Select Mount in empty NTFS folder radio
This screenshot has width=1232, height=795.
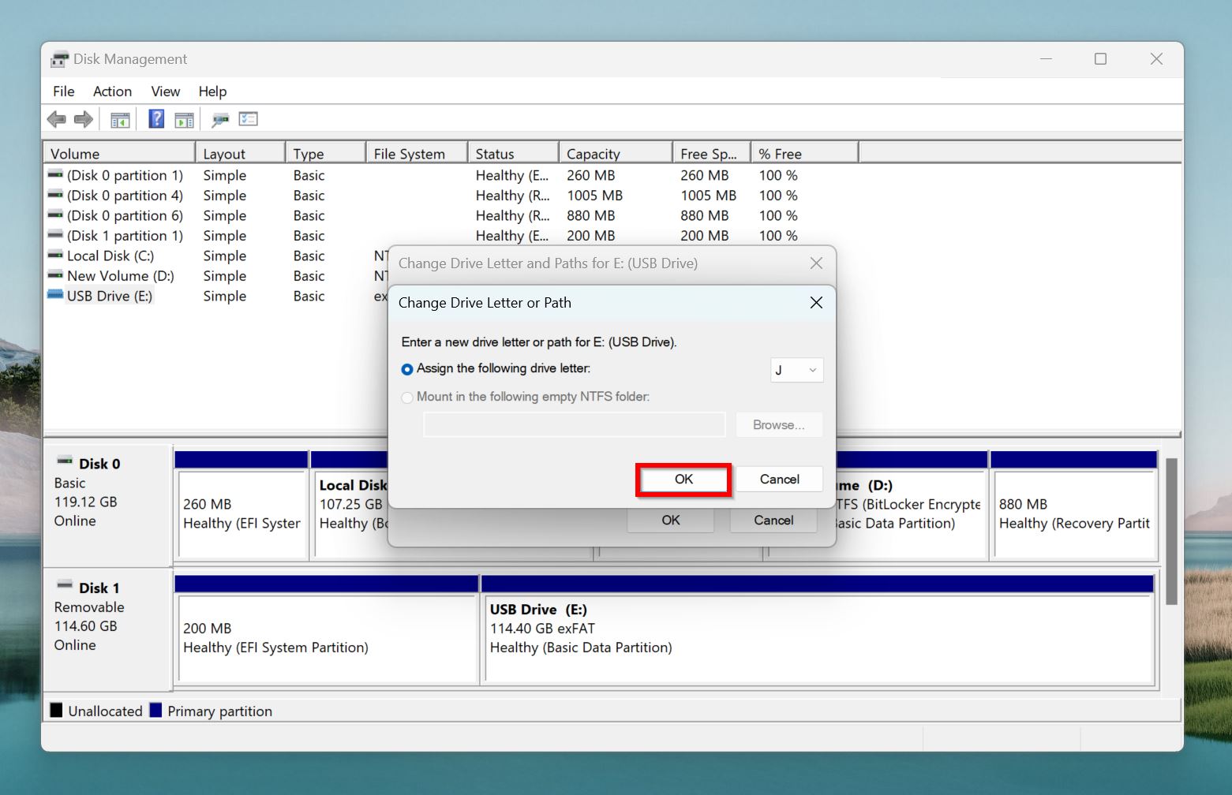pyautogui.click(x=407, y=397)
